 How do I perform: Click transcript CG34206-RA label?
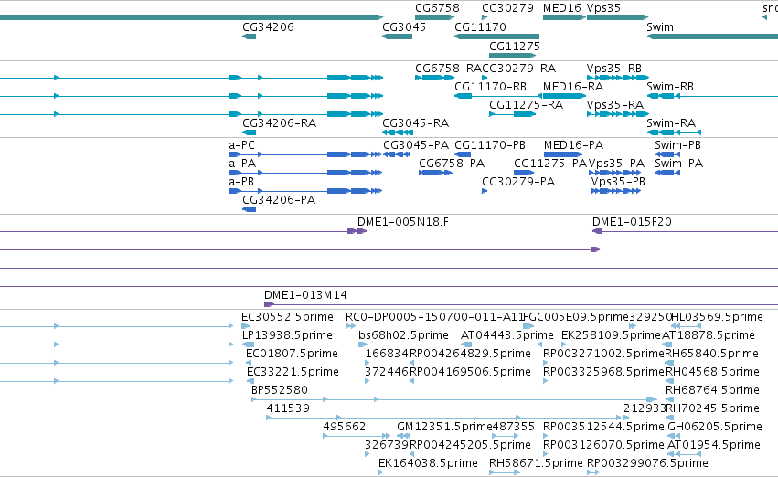[x=279, y=123]
